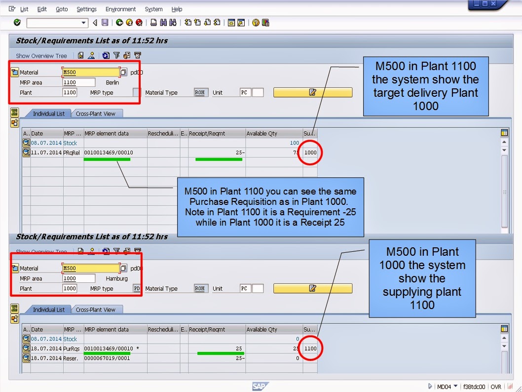Click column configuration icon of Berlin table
This screenshot has height=392, width=522.
coord(504,133)
